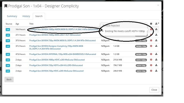Select the Search tab

pyautogui.click(x=39, y=16)
